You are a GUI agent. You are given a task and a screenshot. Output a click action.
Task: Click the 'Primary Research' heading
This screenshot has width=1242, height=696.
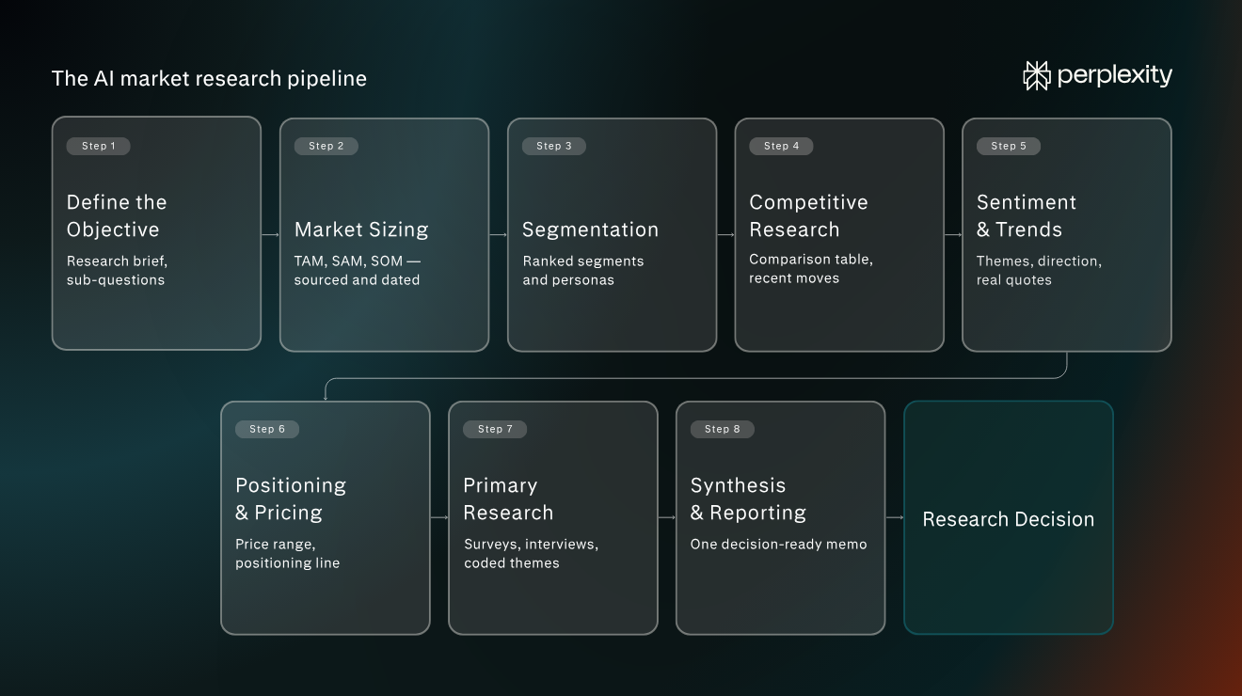click(508, 498)
